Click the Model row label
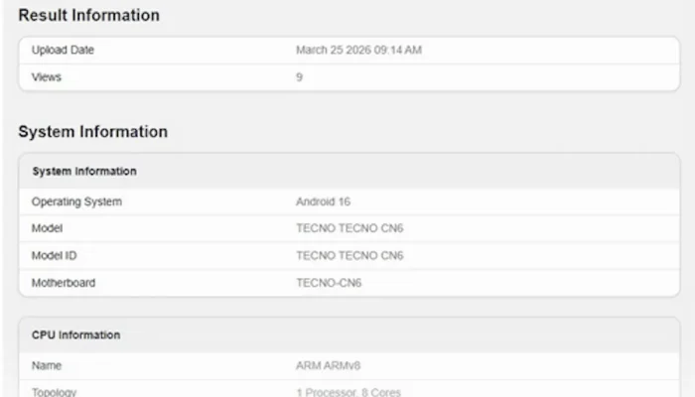695x397 pixels. tap(47, 228)
